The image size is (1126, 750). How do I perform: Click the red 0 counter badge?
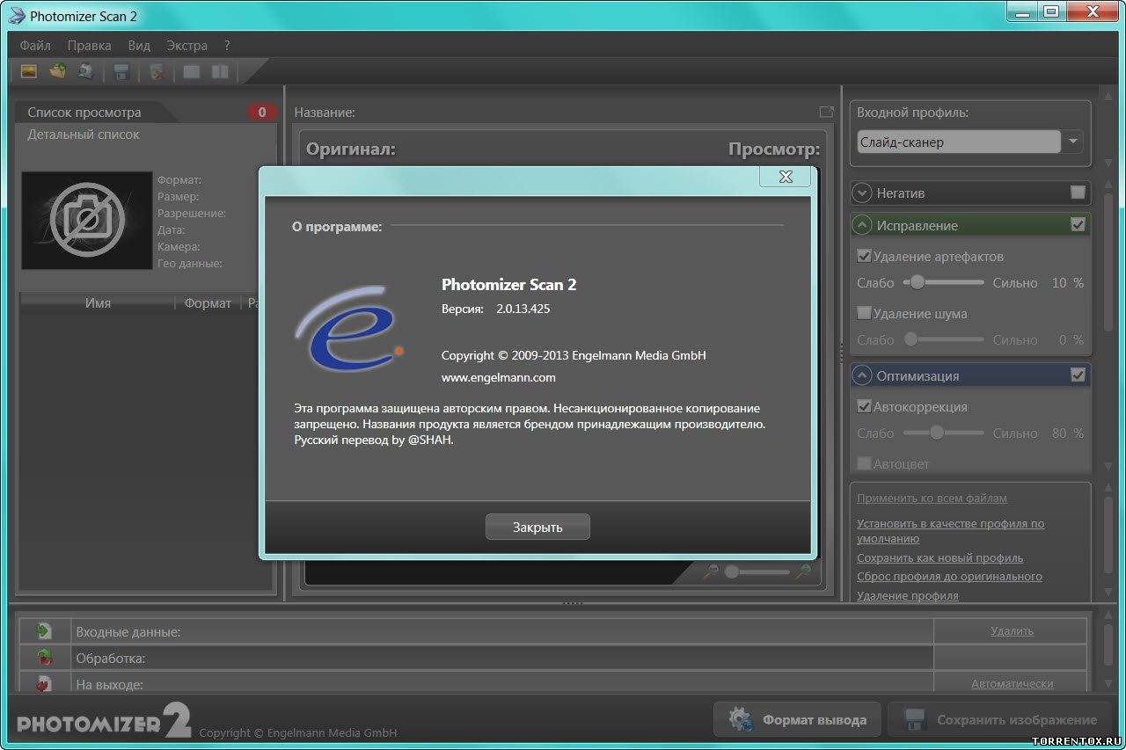(262, 112)
